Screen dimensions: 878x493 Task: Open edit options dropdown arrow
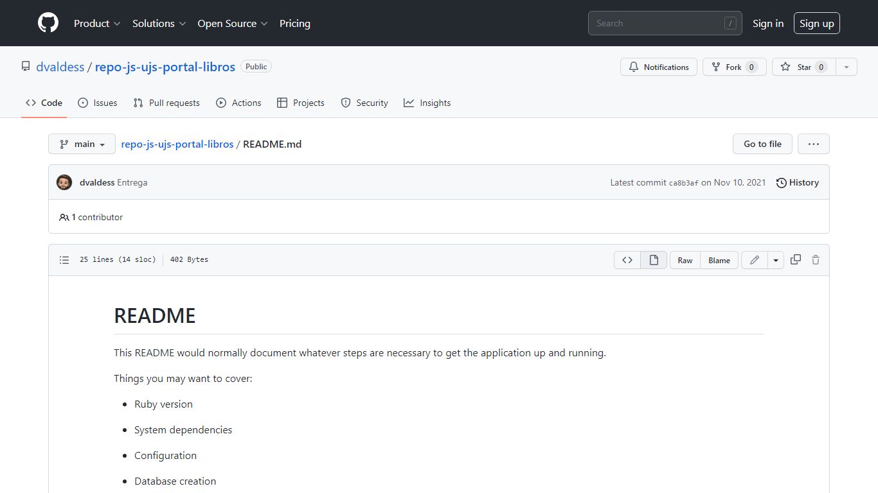click(776, 260)
